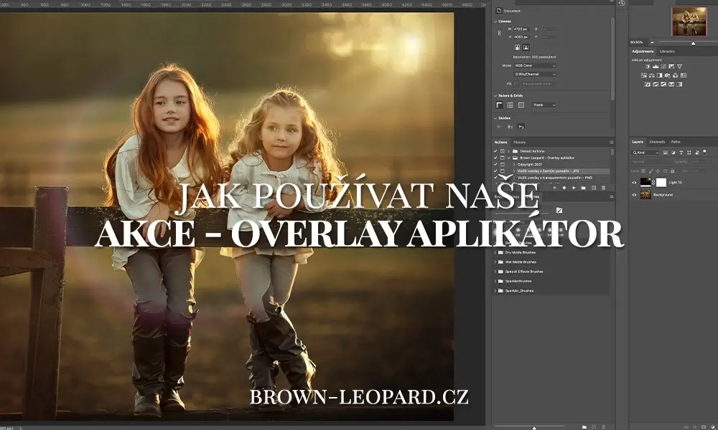Open the RGB Color mode dropdown
The height and width of the screenshot is (430, 718).
(535, 65)
